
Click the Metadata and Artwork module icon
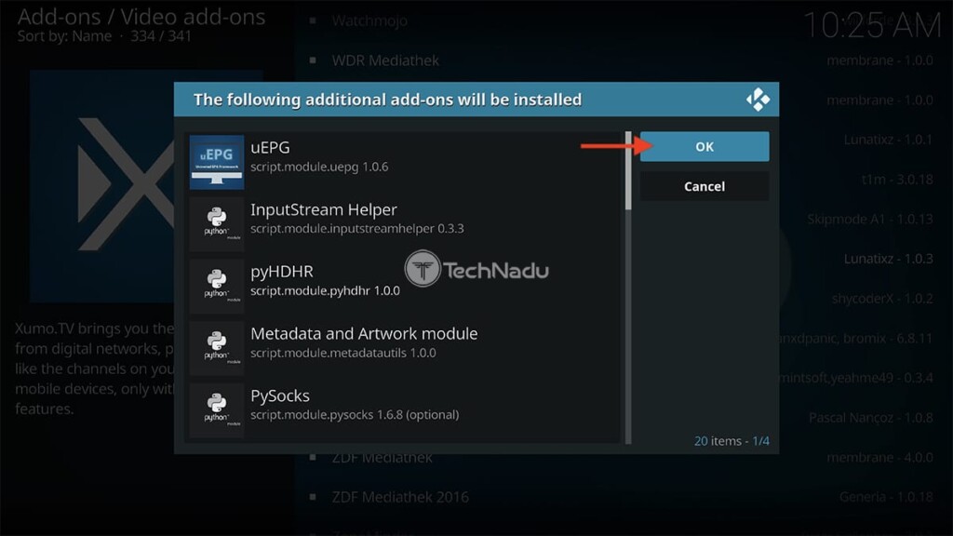click(216, 348)
